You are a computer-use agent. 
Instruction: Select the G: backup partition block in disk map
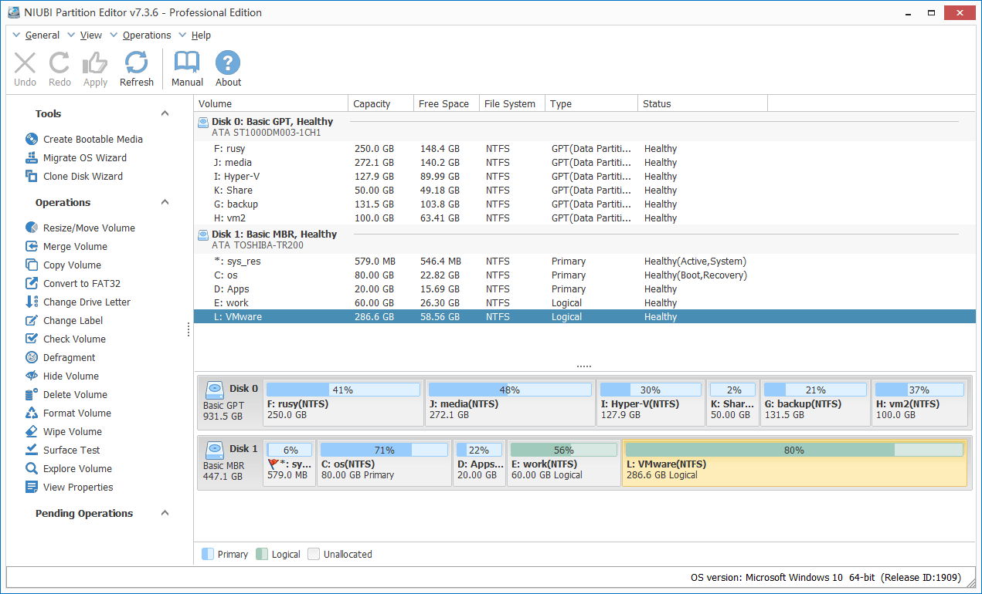pyautogui.click(x=815, y=402)
